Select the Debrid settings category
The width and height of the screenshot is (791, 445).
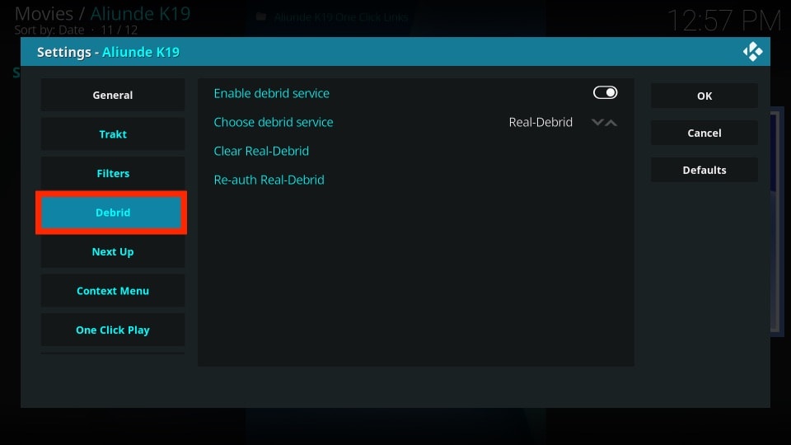click(113, 213)
